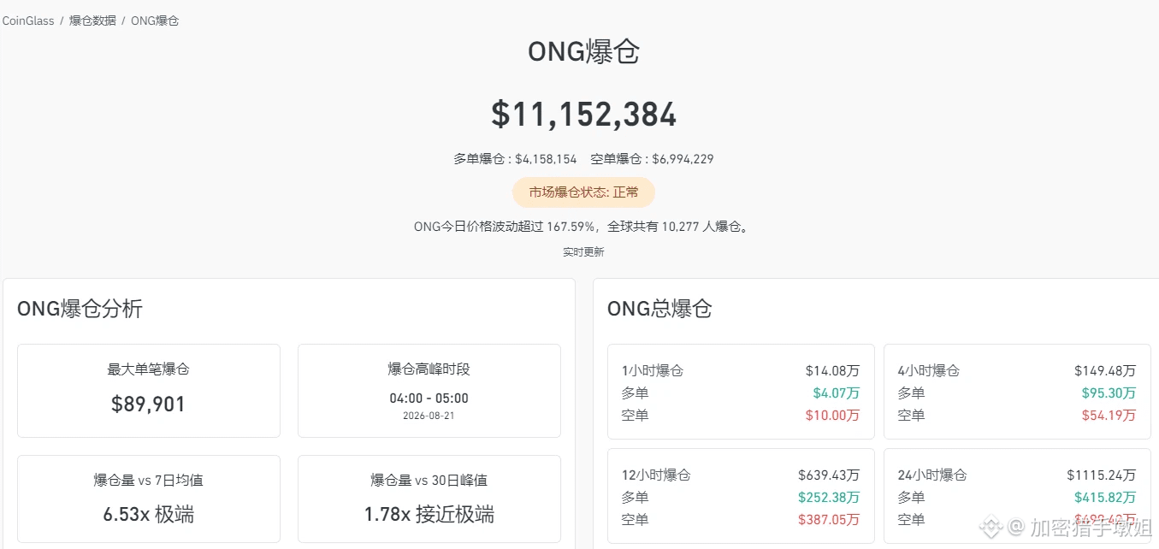Image resolution: width=1159 pixels, height=549 pixels.
Task: Click the 爆仓量 vs 7日均值 label
Action: click(148, 481)
